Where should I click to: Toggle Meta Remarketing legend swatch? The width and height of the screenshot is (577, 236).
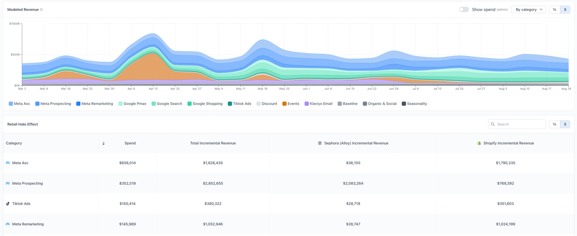pos(78,104)
